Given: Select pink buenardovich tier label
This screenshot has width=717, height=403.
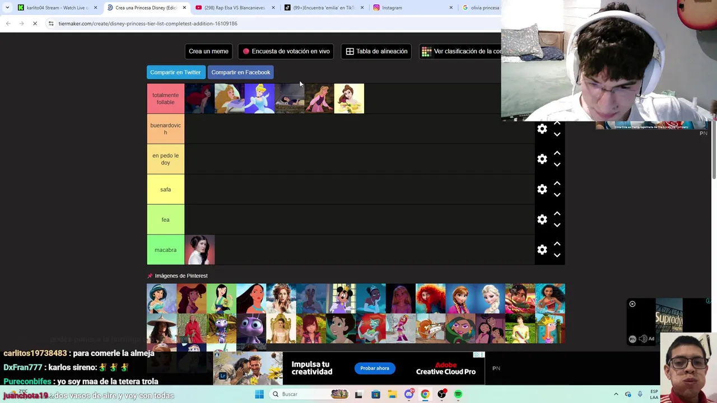Looking at the screenshot, I should coord(165,129).
